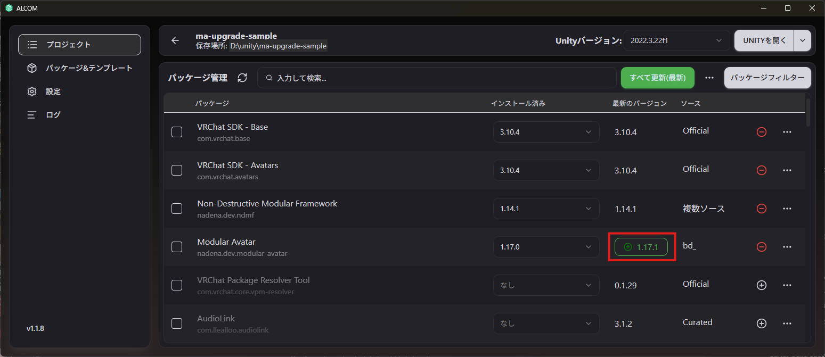The width and height of the screenshot is (825, 357).
Task: Open the プロジェクト sidebar page
Action: click(79, 45)
